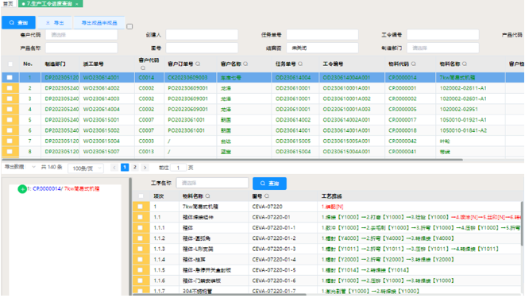Check the row with WO230614002
Viewport: 525px width, 298px height.
coord(10,88)
